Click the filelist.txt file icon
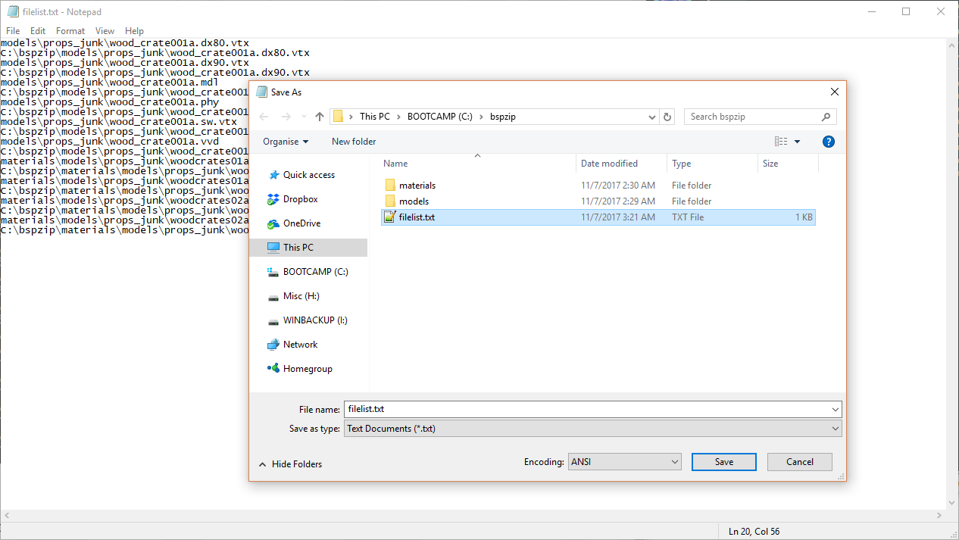This screenshot has height=540, width=959. (x=390, y=217)
